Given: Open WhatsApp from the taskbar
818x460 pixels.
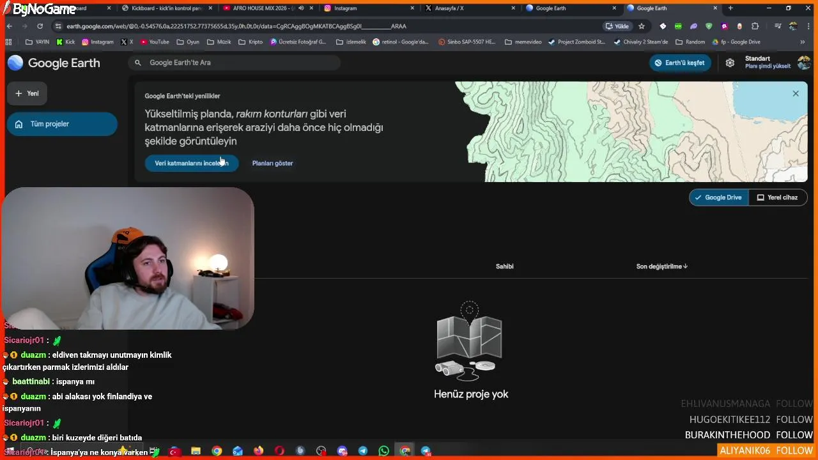Looking at the screenshot, I should click(x=383, y=451).
